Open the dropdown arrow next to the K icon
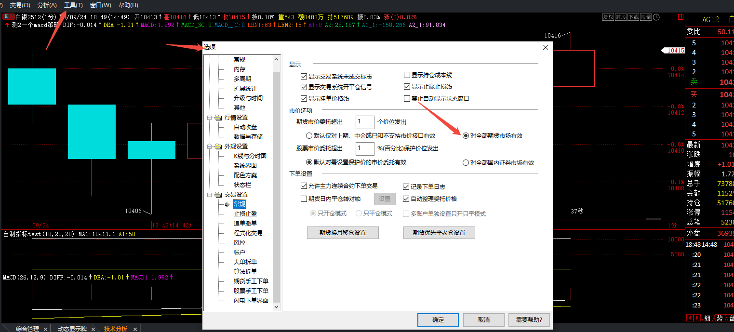This screenshot has width=734, height=332. tap(12, 17)
